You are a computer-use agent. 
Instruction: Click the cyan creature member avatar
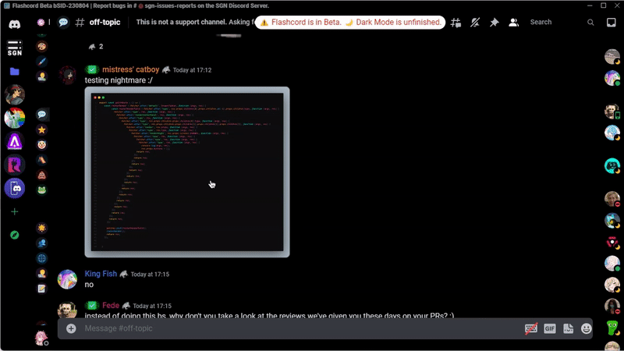tap(612, 165)
